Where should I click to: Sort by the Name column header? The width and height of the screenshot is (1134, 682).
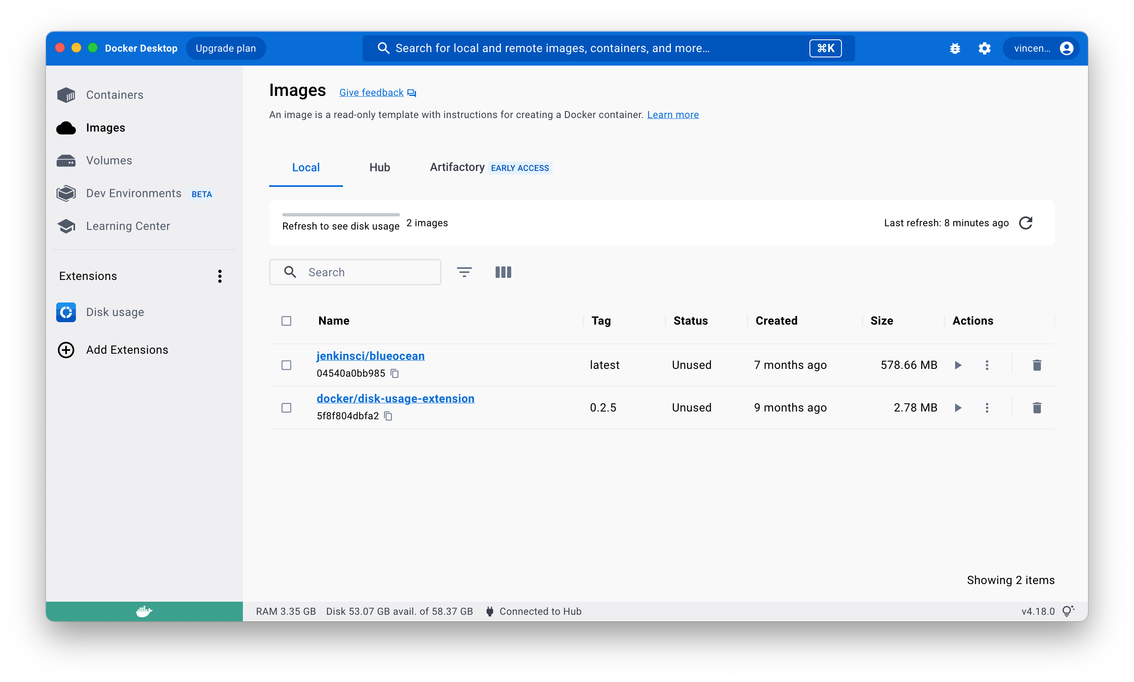[x=334, y=321]
